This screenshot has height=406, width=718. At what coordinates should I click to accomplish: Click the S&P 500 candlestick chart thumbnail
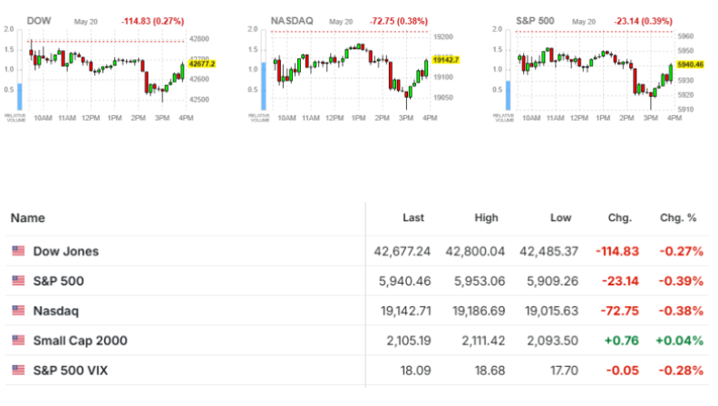pos(595,70)
